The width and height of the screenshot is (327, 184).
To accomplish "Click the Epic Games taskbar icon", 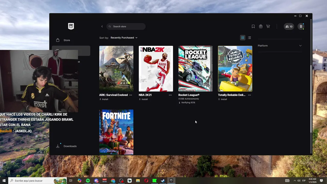I will (171, 181).
